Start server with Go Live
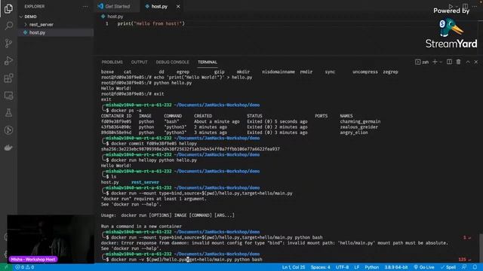Viewport: 483px width, 271px height. pos(424,267)
